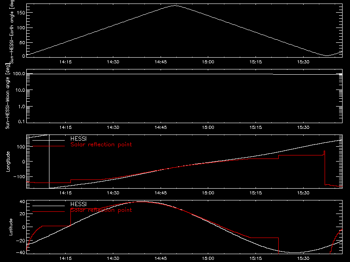Viewport: 350px width, 262px height.
Task: Select the 10.0 tick on Moon angle plot
Action: [20, 90]
